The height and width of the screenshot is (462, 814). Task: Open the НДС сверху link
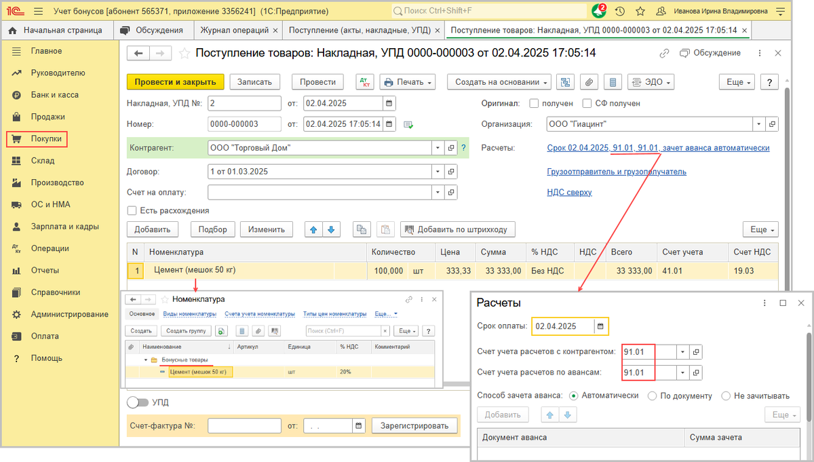[x=569, y=192]
